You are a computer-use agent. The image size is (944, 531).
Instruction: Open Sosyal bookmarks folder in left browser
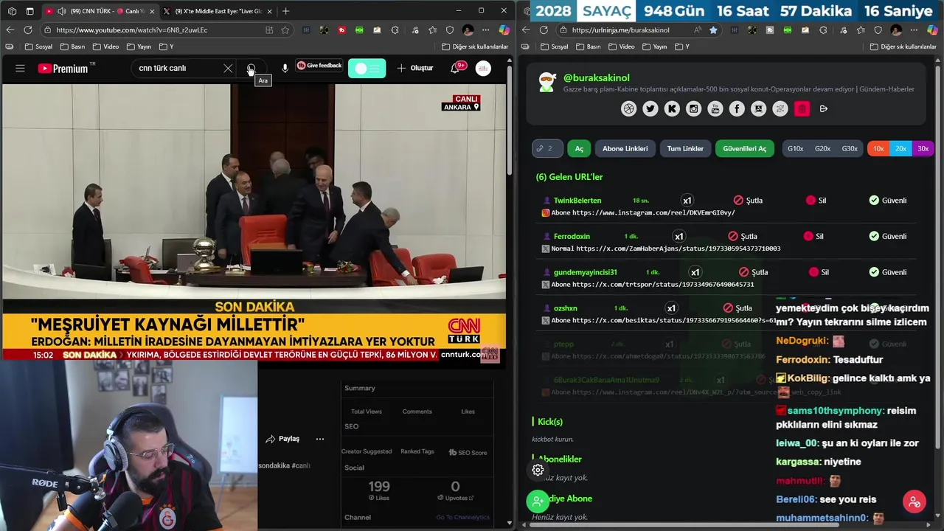tap(38, 46)
